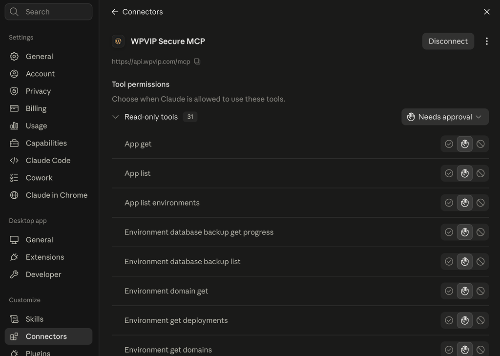This screenshot has width=500, height=356.
Task: Always allow Environment database backup get progress
Action: 449,232
